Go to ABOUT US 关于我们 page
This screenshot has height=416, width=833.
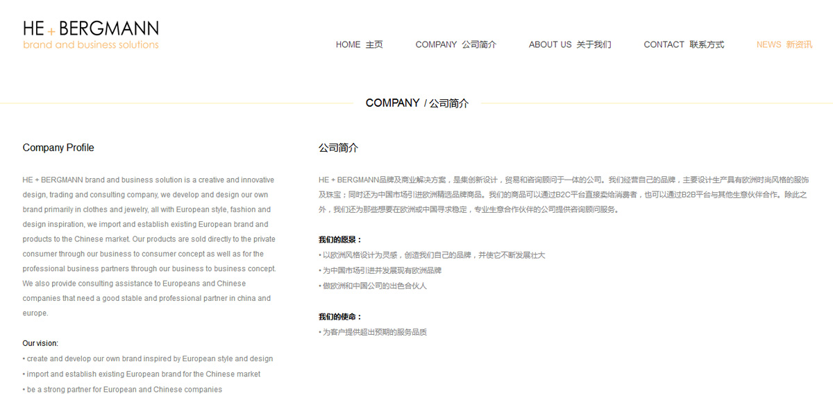570,44
